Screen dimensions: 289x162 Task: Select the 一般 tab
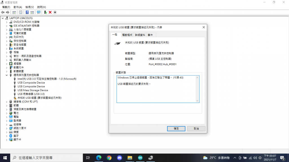click(x=115, y=35)
